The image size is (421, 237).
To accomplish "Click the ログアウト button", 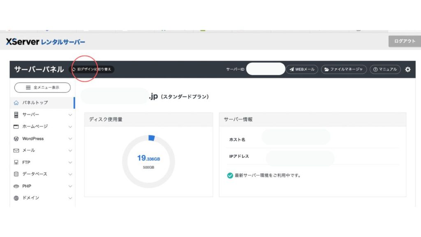I will [405, 41].
